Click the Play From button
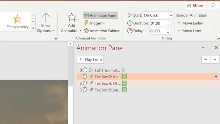The image size is (220, 124). pos(90,59)
